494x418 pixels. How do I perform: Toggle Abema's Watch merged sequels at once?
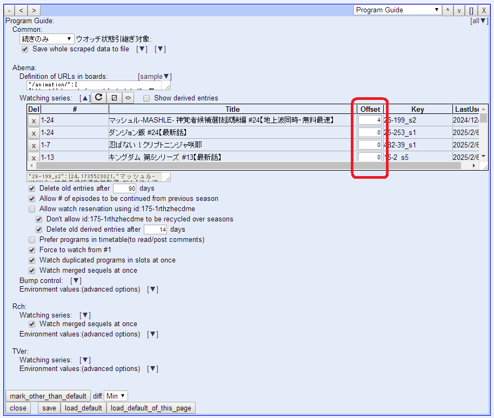32,271
